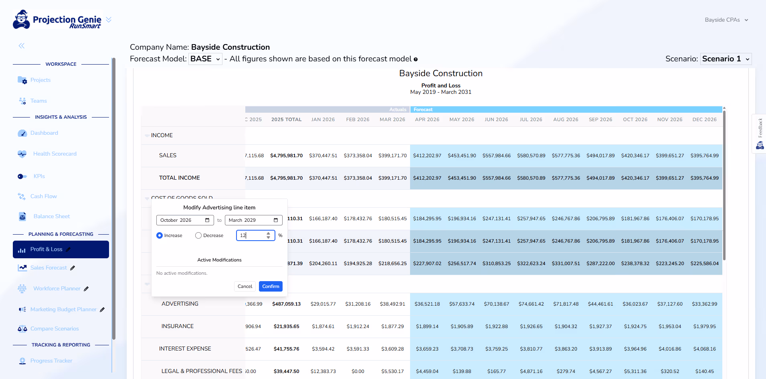Click the Sales Forecast chart icon

[x=22, y=268]
